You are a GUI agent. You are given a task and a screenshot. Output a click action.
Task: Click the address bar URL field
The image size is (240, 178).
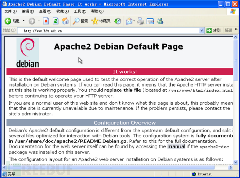pyautogui.click(x=109, y=31)
